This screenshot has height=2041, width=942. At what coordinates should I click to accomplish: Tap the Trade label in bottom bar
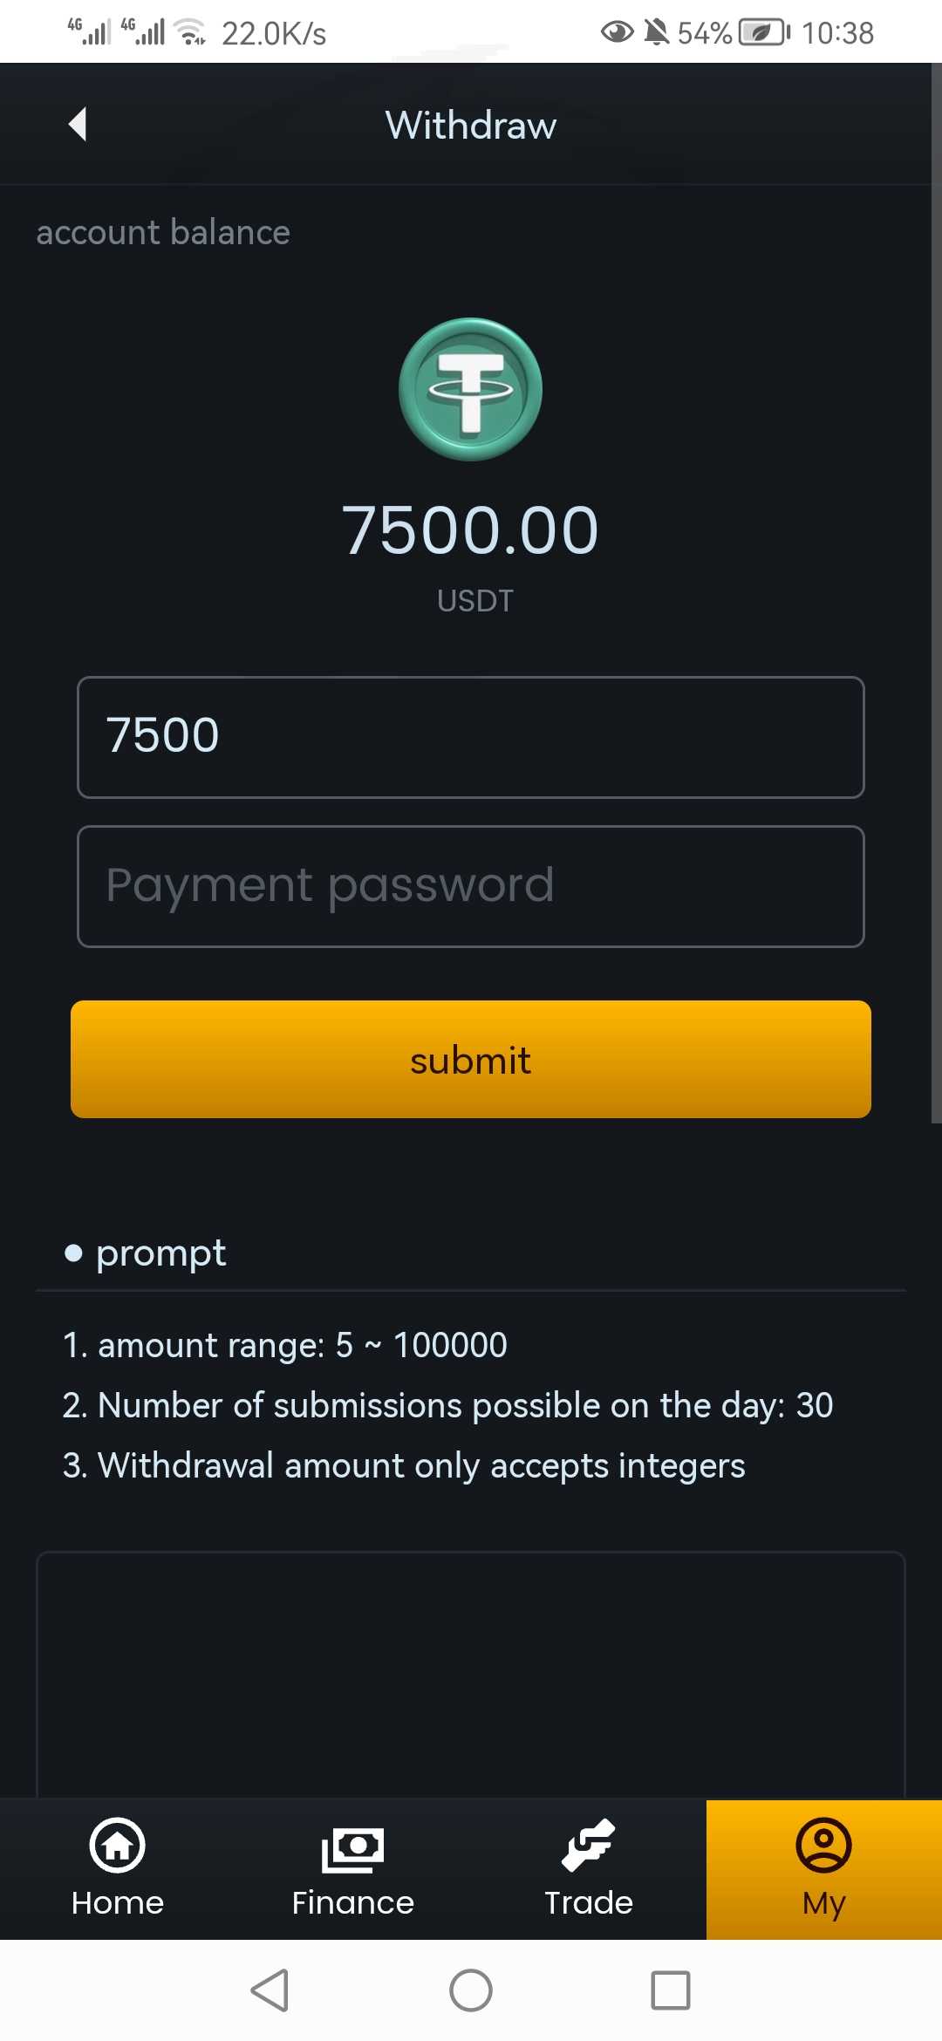588,1902
